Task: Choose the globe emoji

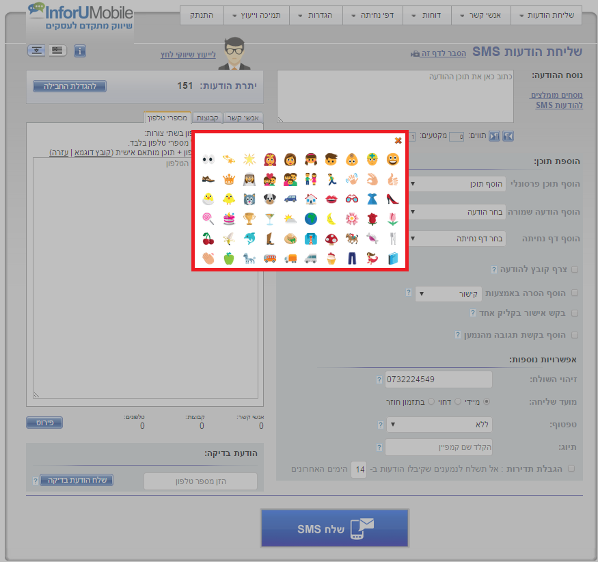Action: pos(311,219)
